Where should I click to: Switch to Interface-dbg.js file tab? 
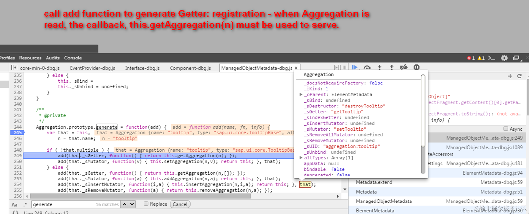point(142,68)
